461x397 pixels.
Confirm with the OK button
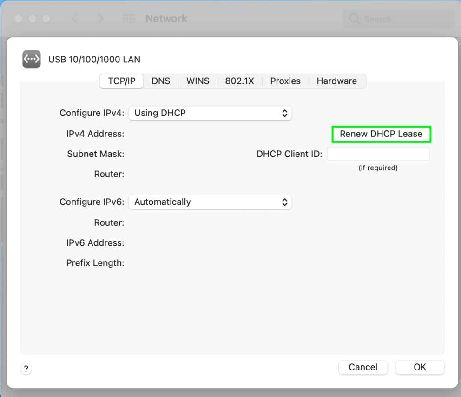(420, 367)
